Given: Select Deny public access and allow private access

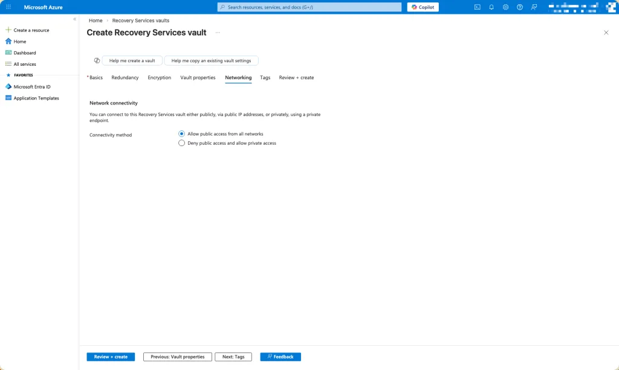Looking at the screenshot, I should click(x=181, y=143).
